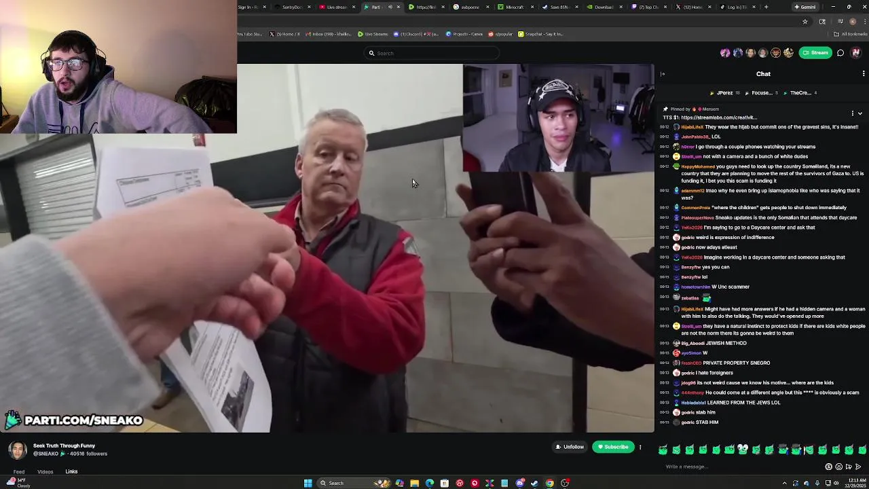Open pinned message three-dot options

853,113
